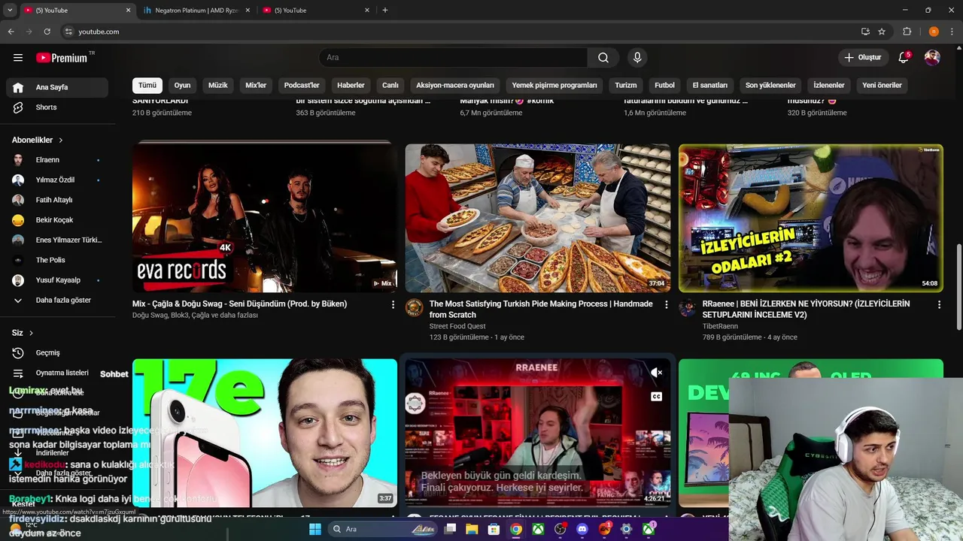The height and width of the screenshot is (541, 963).
Task: Type in the YouTube Ara search field
Action: 454,58
